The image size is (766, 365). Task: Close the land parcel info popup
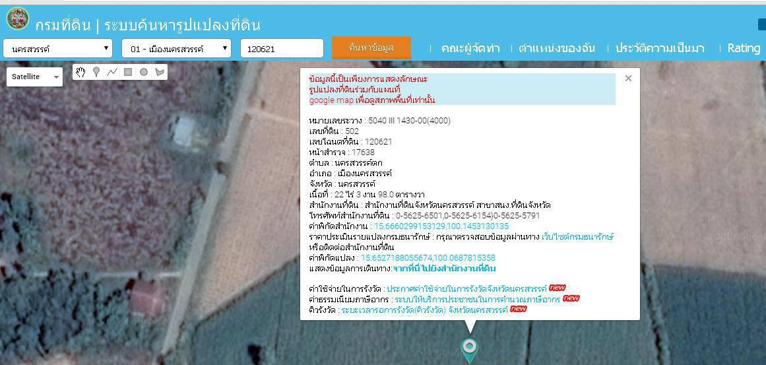[x=628, y=78]
